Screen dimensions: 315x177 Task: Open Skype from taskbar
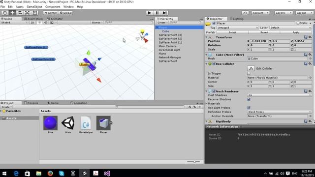pos(62,173)
